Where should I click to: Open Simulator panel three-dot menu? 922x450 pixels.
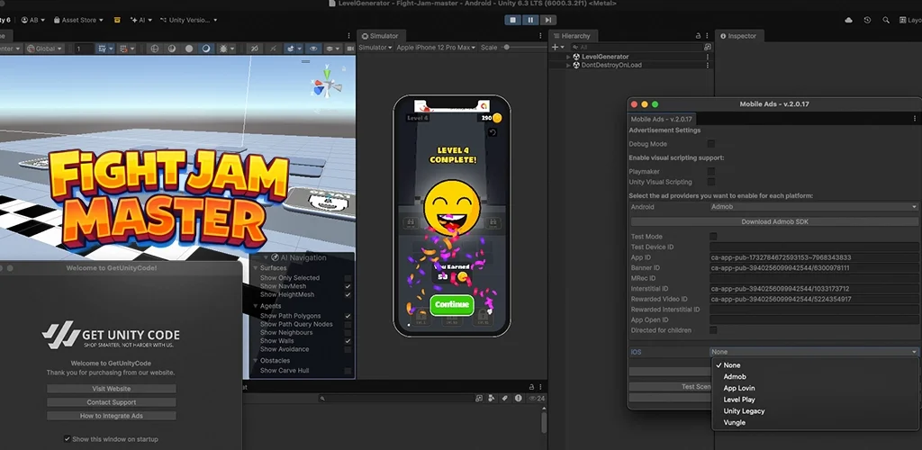(540, 36)
